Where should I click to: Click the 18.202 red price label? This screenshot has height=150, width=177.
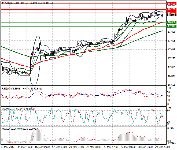click(172, 13)
